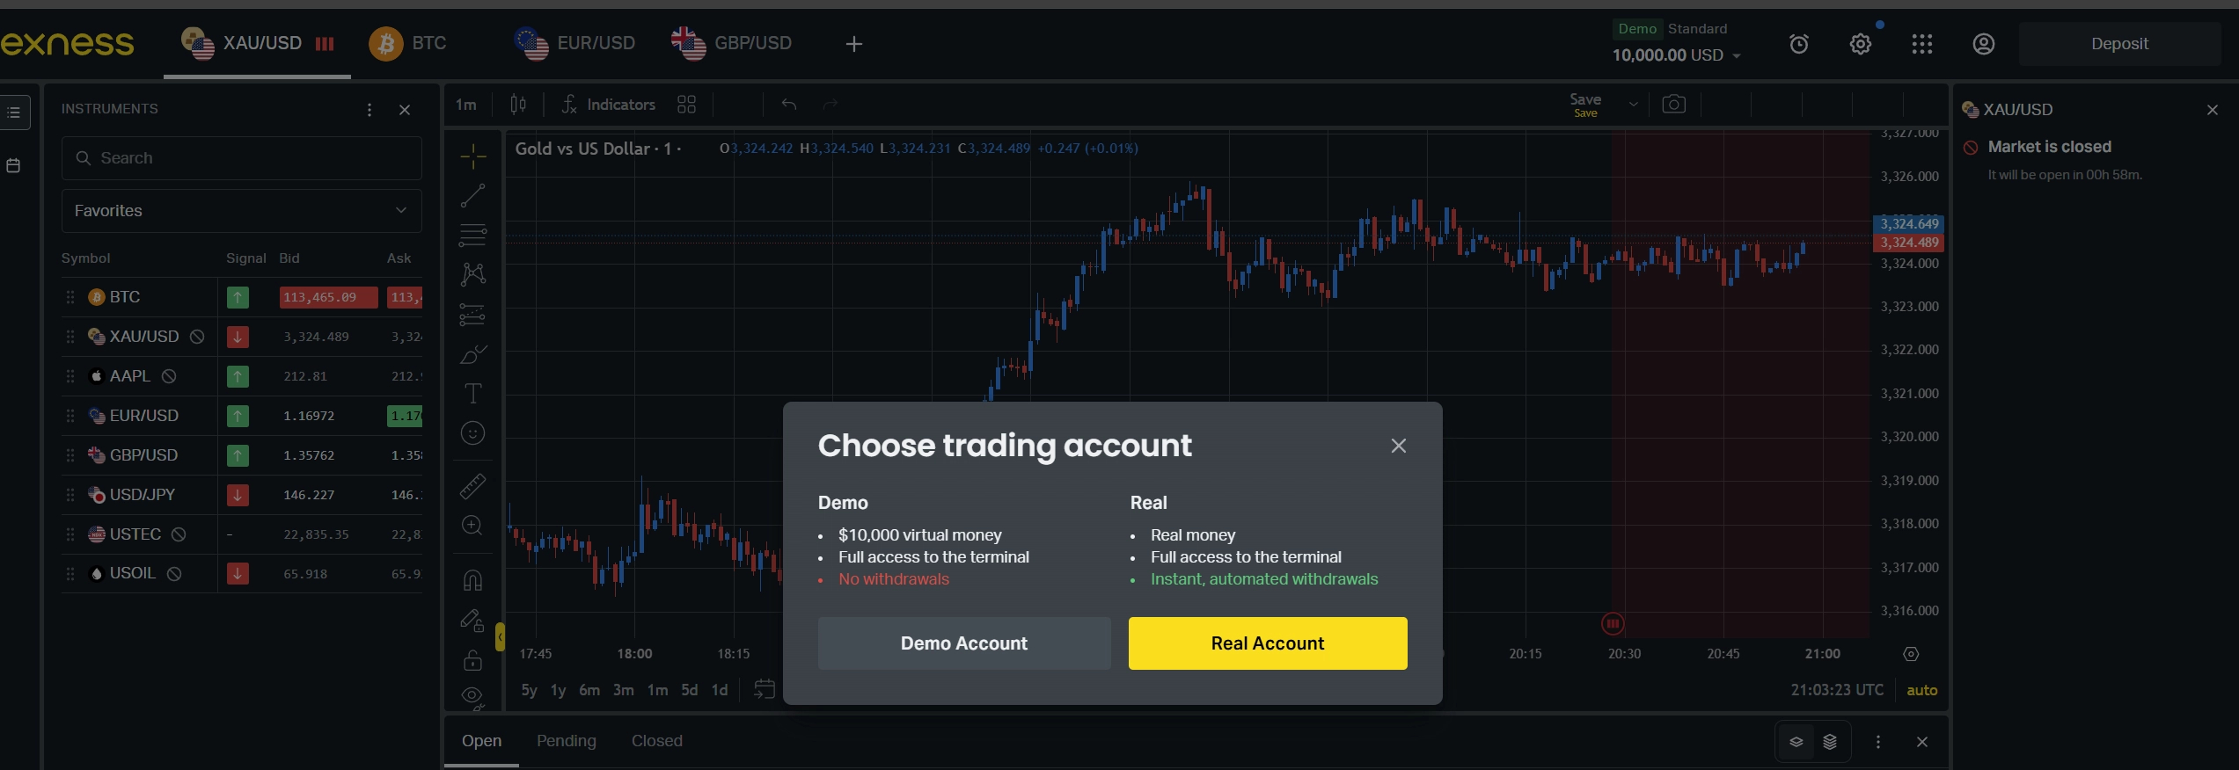Screen dimensions: 2239x770
Task: Toggle hide all drawings eye icon
Action: click(x=472, y=698)
